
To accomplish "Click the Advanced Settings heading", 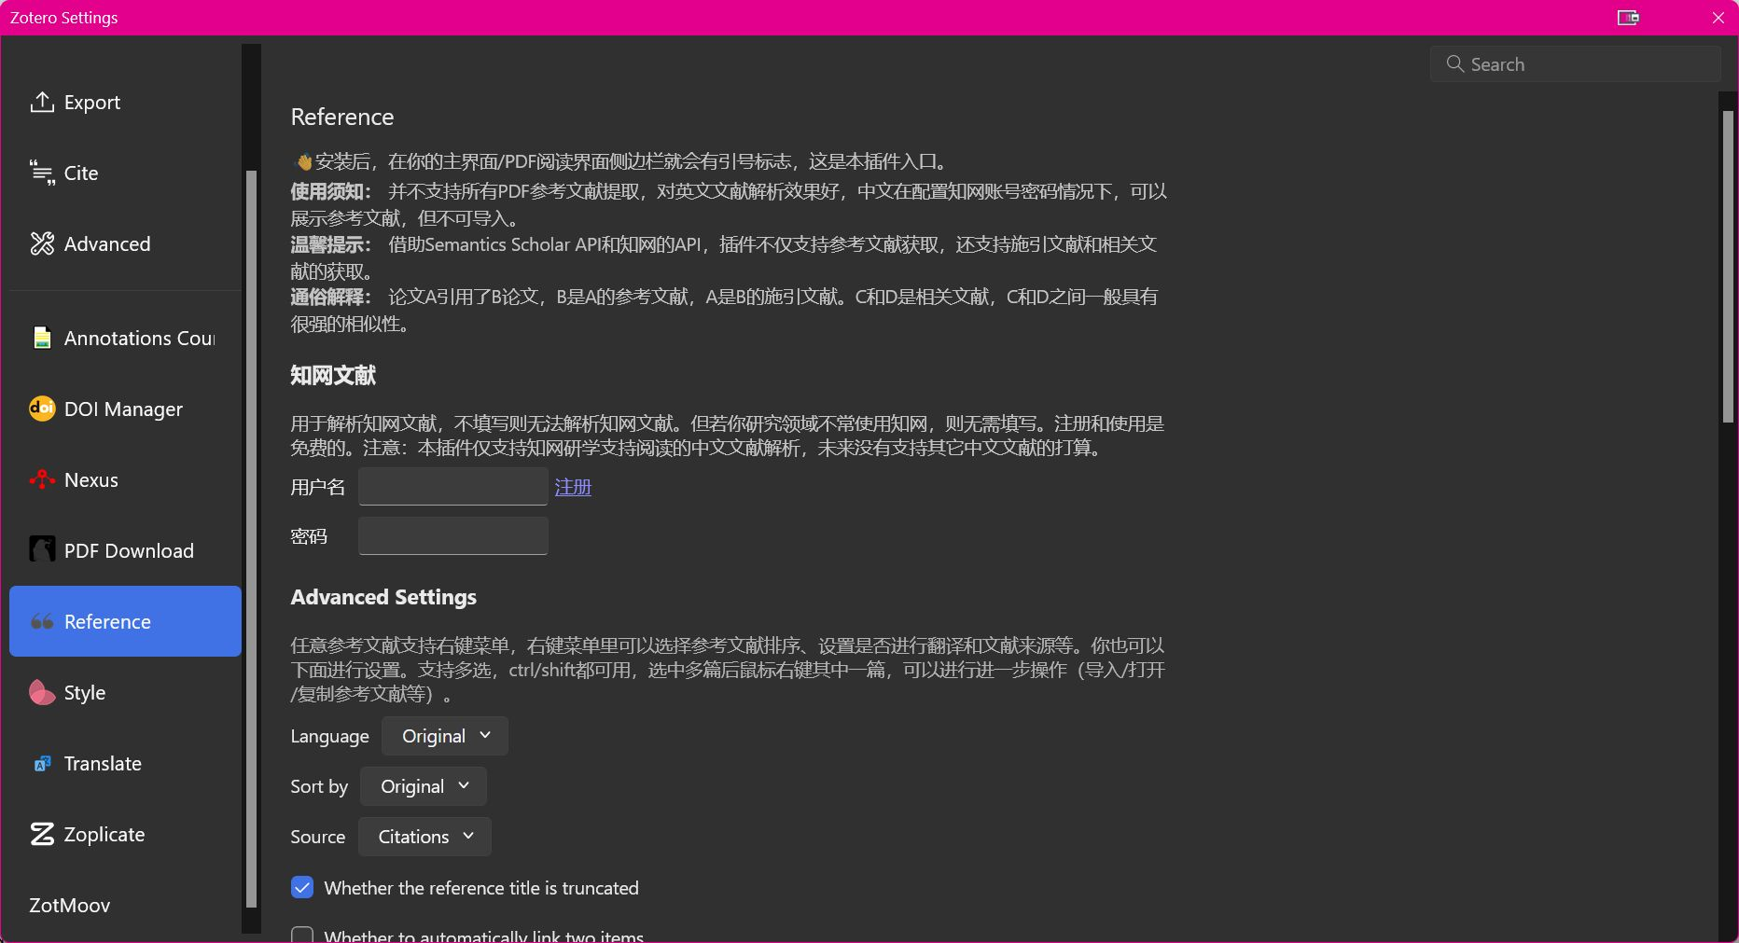I will [x=383, y=597].
